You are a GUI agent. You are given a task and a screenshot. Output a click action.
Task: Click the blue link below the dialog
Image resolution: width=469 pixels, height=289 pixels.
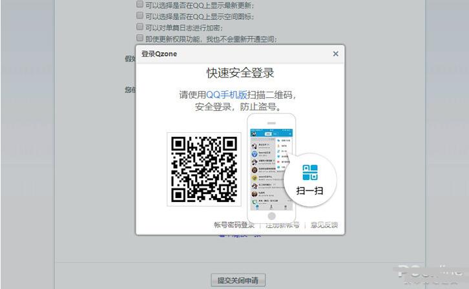click(x=240, y=234)
